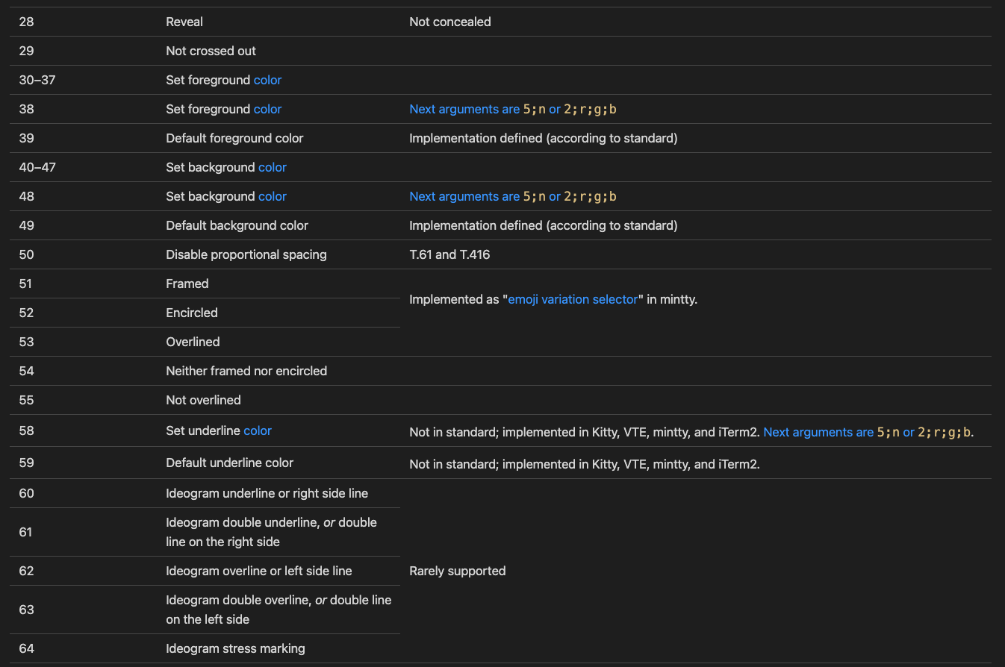The image size is (1005, 667).
Task: Click the Default underline color cell
Action: (229, 463)
